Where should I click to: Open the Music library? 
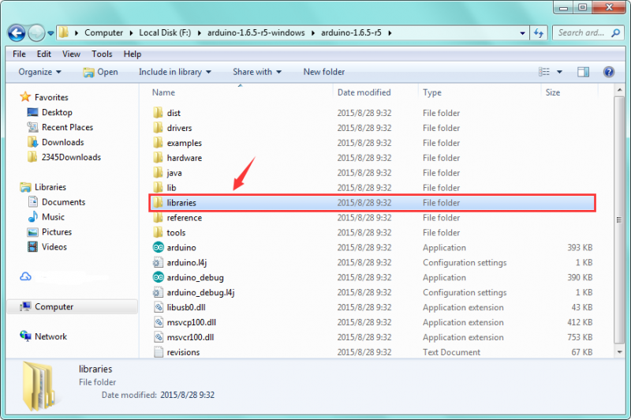(53, 217)
